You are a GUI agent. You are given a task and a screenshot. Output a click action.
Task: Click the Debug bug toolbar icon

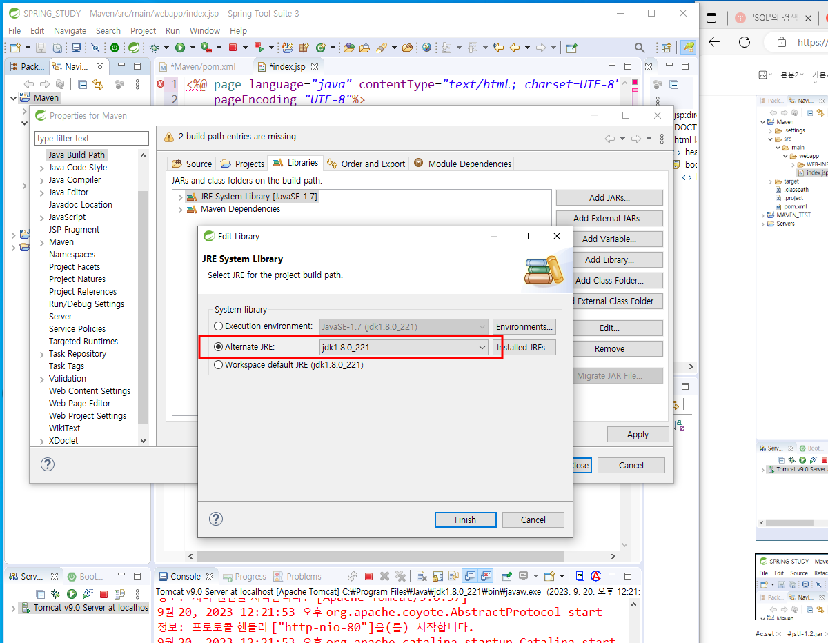[x=155, y=48]
